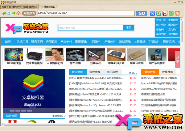Select the 手机软件 list tab
The height and width of the screenshot is (131, 185).
pos(113,72)
